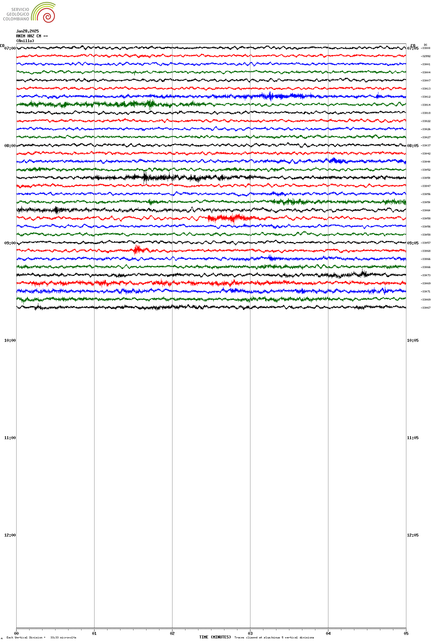Select the 09:00 left time label
This screenshot has height=642, width=432.
(x=10, y=243)
